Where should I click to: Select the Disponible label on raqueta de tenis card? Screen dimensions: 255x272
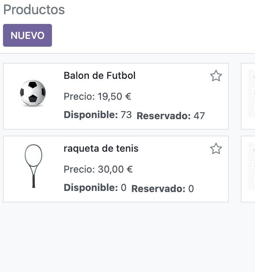click(x=91, y=188)
